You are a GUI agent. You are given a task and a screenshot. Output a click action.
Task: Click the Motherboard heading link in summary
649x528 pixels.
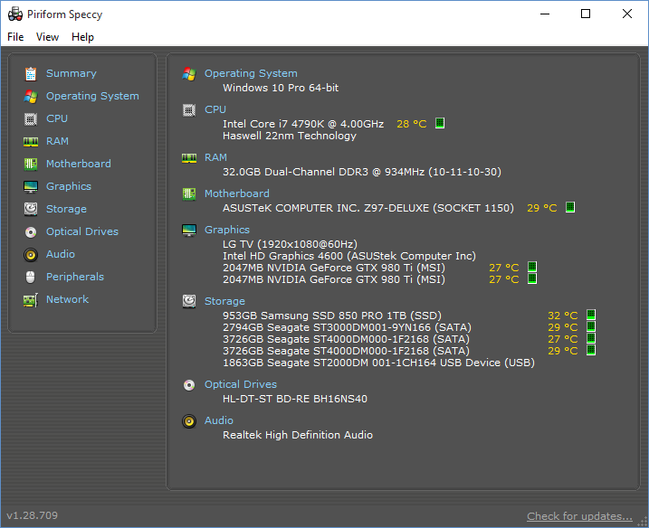coord(237,193)
